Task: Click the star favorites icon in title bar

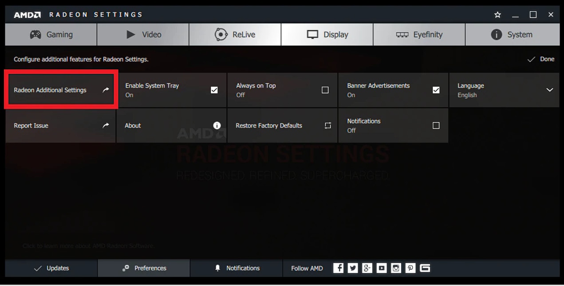Action: (x=497, y=15)
